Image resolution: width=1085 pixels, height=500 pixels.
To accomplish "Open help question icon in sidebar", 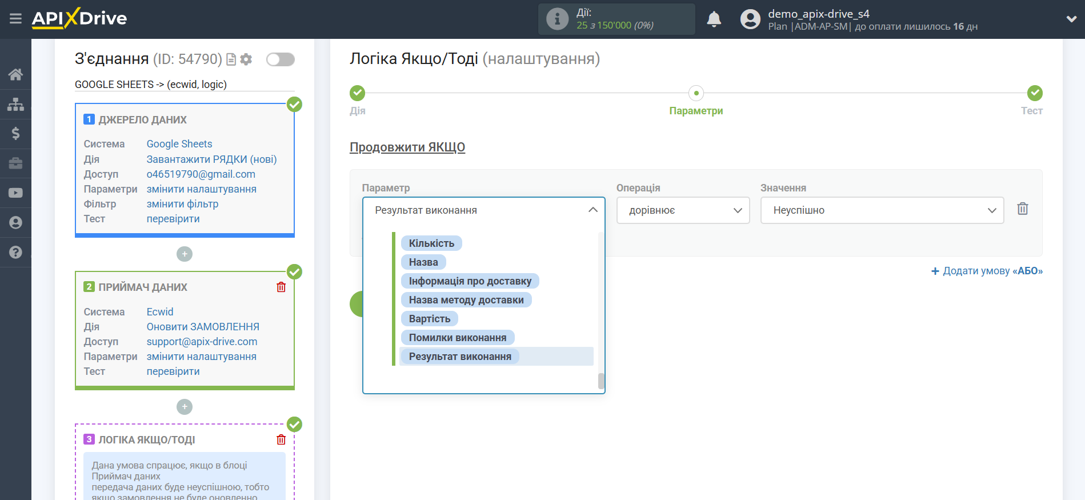I will click(15, 252).
